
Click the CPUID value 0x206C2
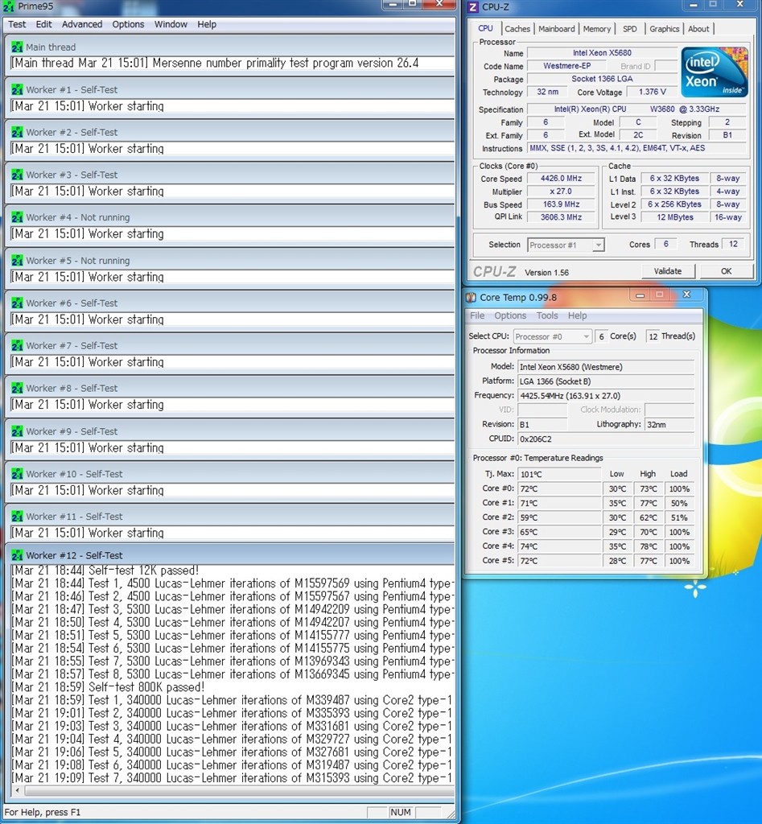[606, 439]
